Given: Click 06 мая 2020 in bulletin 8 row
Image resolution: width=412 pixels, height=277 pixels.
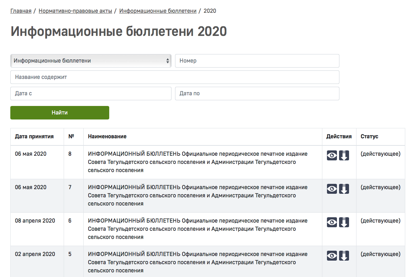Looking at the screenshot, I should coord(31,154).
